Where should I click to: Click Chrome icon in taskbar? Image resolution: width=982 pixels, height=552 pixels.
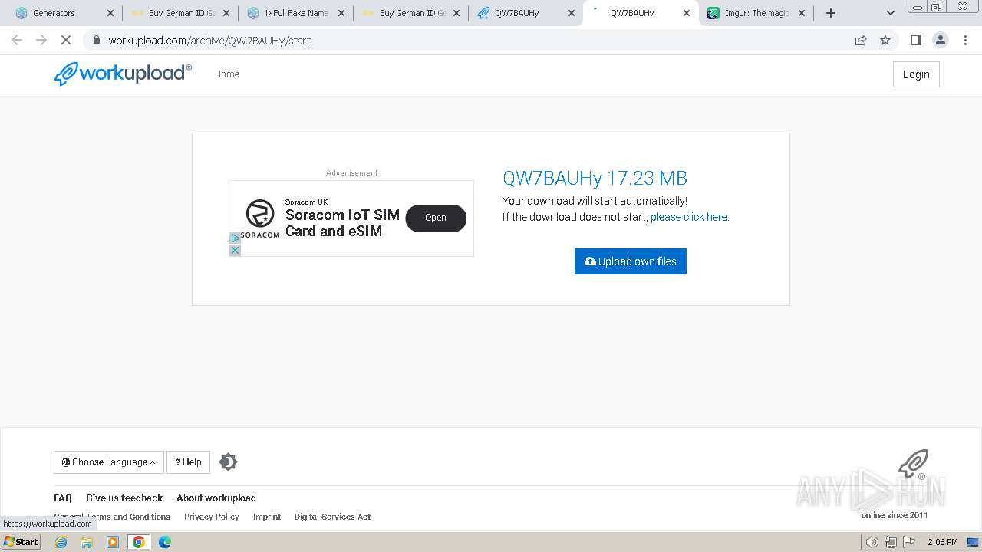point(139,542)
